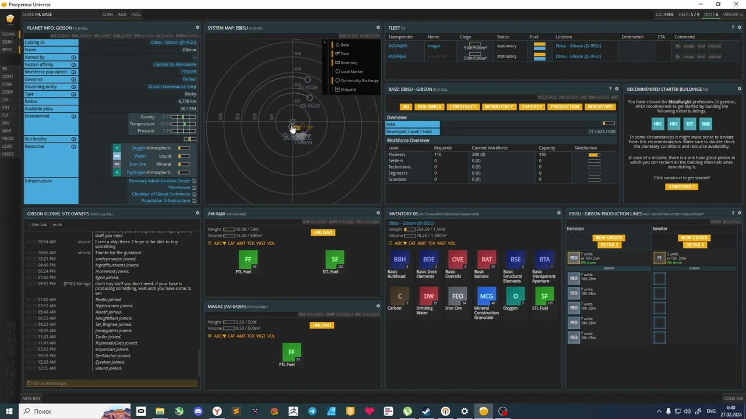Show info for Planetary Administration Center
The width and height of the screenshot is (746, 419).
click(x=194, y=181)
